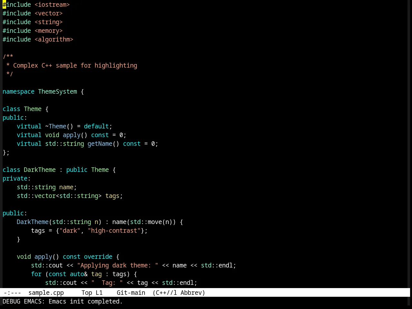This screenshot has height=309, width=412.
Task: Click the namespace keyword
Action: [x=18, y=91]
